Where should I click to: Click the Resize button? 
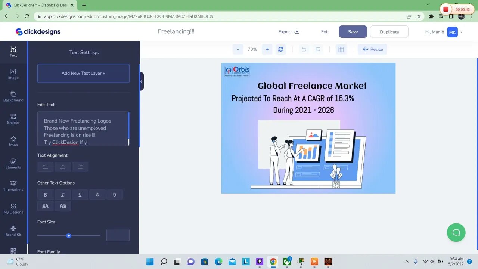(372, 49)
